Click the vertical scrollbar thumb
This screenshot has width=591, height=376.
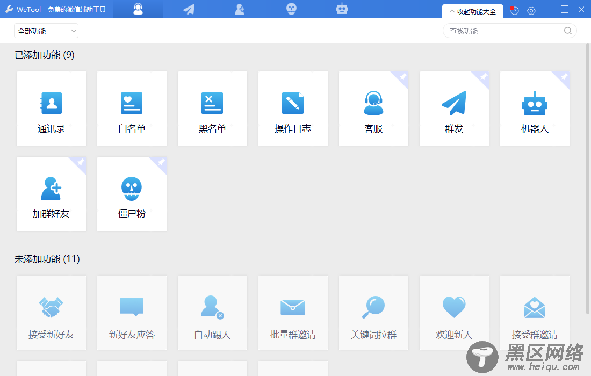click(x=588, y=178)
